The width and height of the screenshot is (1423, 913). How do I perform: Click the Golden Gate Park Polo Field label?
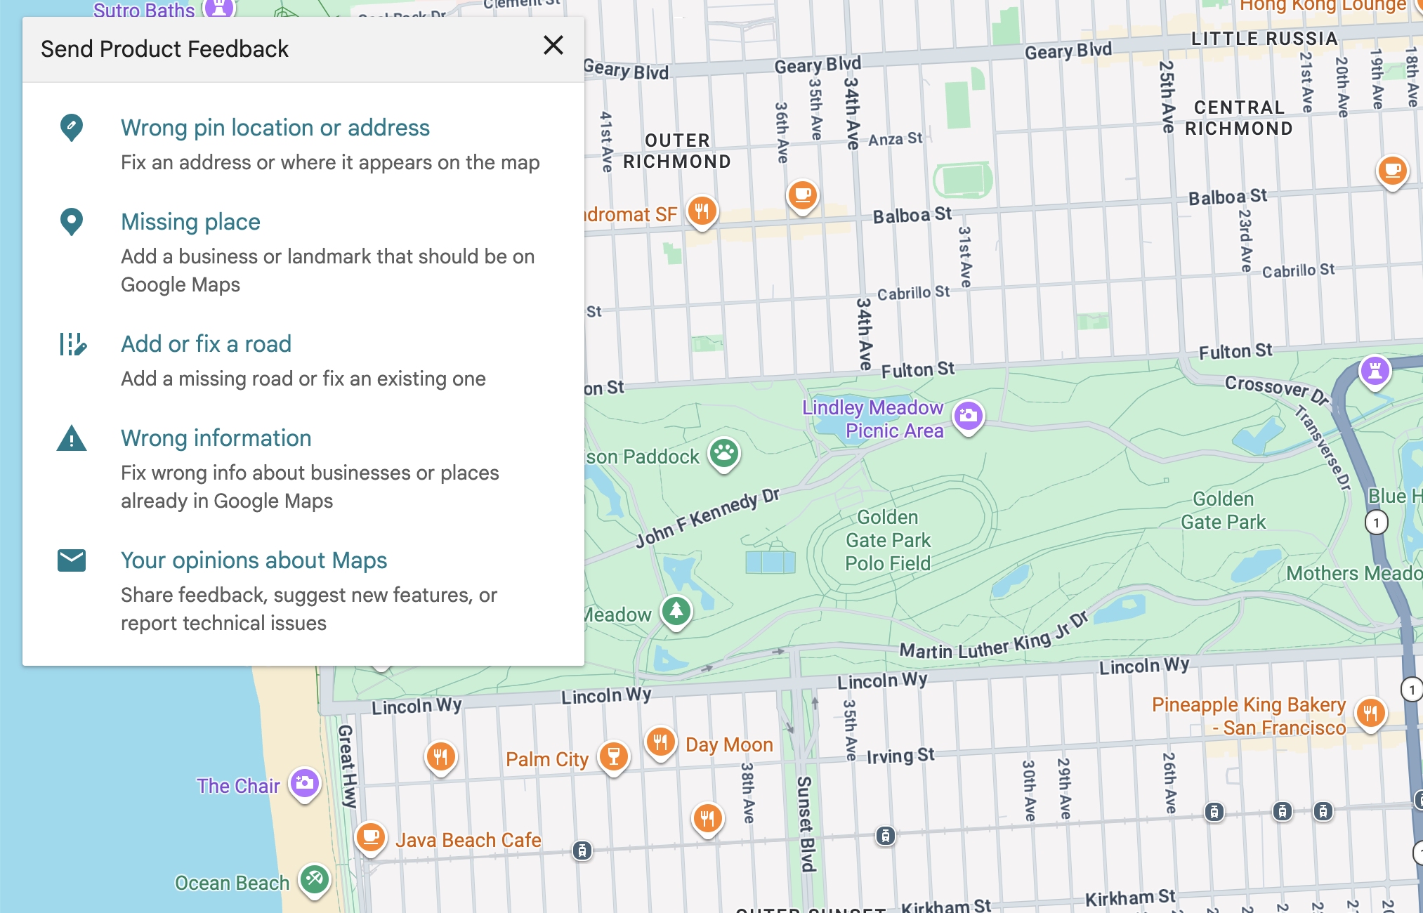click(x=888, y=540)
